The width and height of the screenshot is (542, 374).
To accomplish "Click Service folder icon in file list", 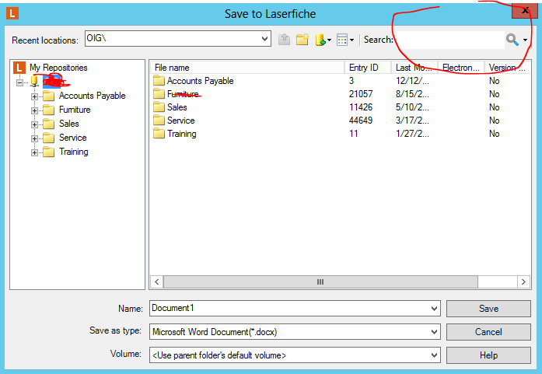I will point(159,121).
